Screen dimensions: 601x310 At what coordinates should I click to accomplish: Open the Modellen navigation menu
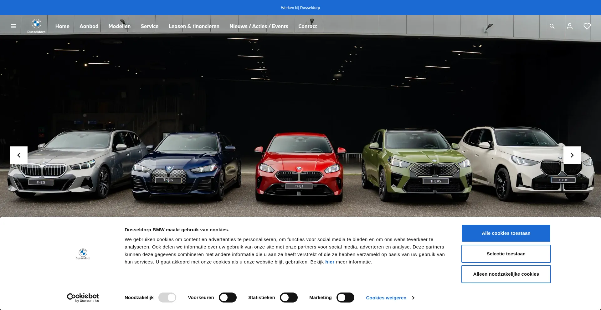tap(119, 26)
